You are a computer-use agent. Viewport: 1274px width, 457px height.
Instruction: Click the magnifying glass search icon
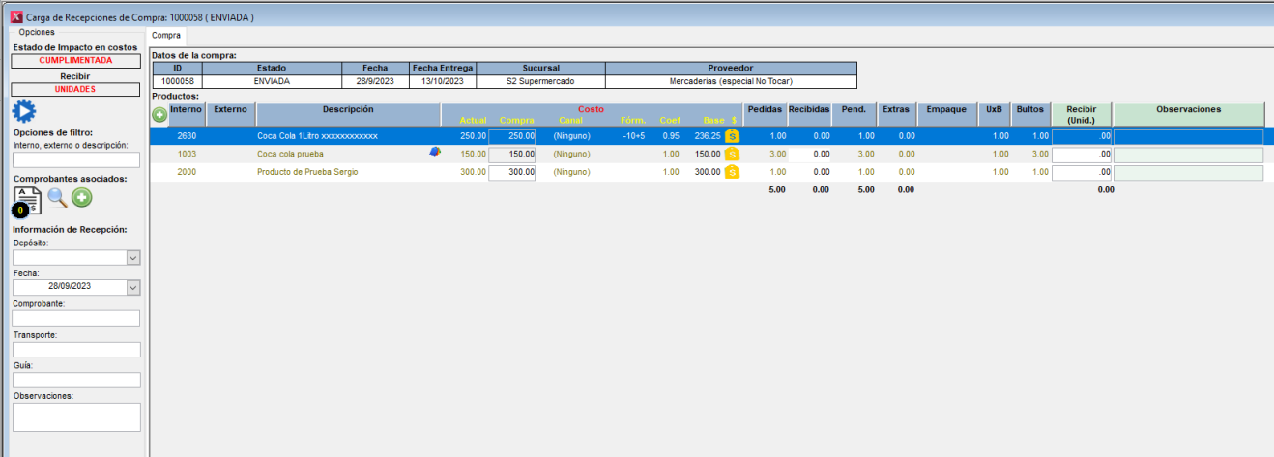pyautogui.click(x=58, y=198)
